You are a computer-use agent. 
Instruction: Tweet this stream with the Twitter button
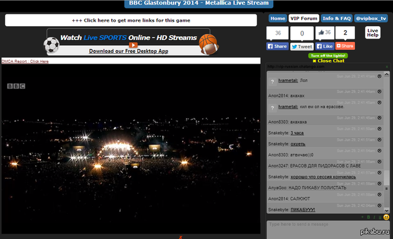click(302, 46)
